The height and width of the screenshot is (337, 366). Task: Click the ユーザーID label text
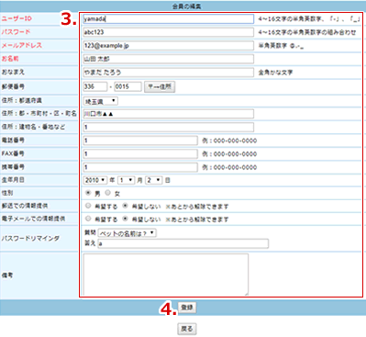(x=17, y=18)
